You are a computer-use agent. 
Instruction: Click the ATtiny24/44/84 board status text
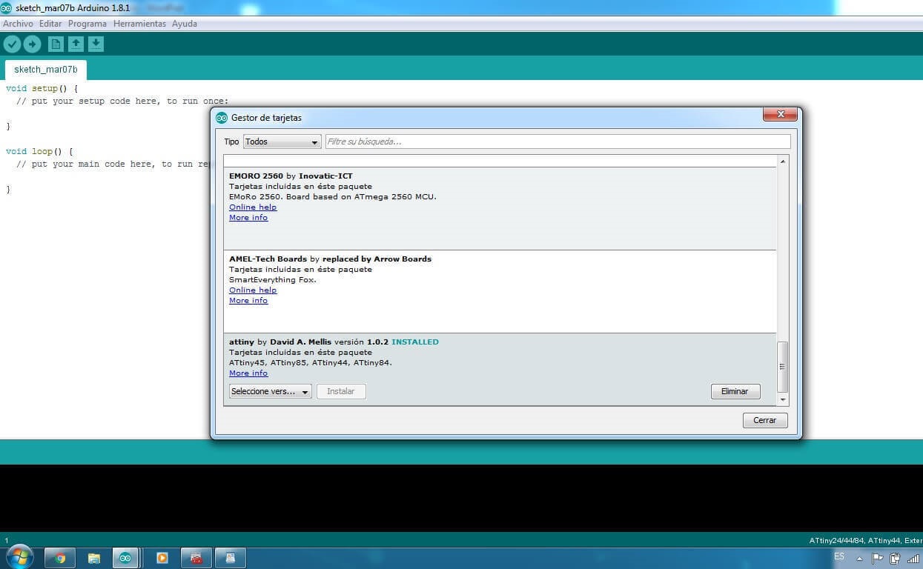tap(865, 541)
